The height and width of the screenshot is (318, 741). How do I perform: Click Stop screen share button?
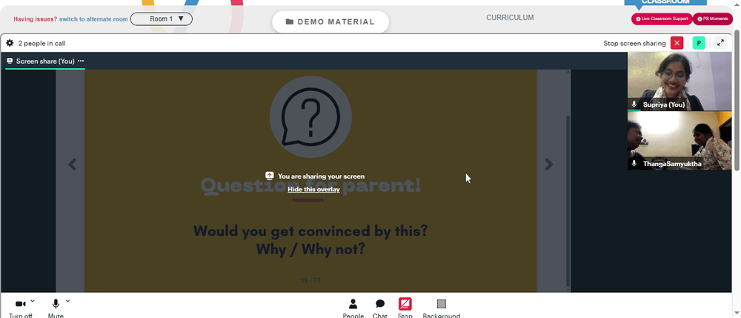point(405,308)
